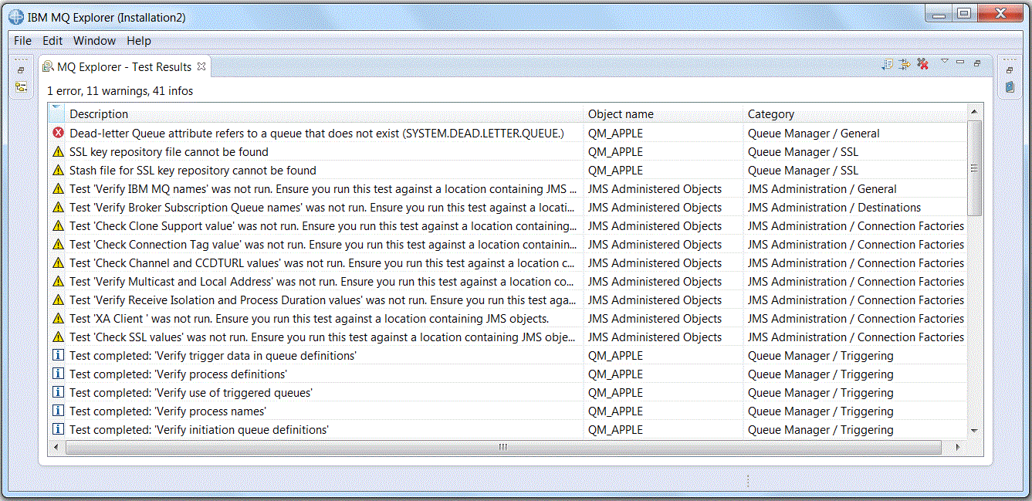This screenshot has width=1032, height=501.
Task: Sort by the Object name column header
Action: click(663, 114)
